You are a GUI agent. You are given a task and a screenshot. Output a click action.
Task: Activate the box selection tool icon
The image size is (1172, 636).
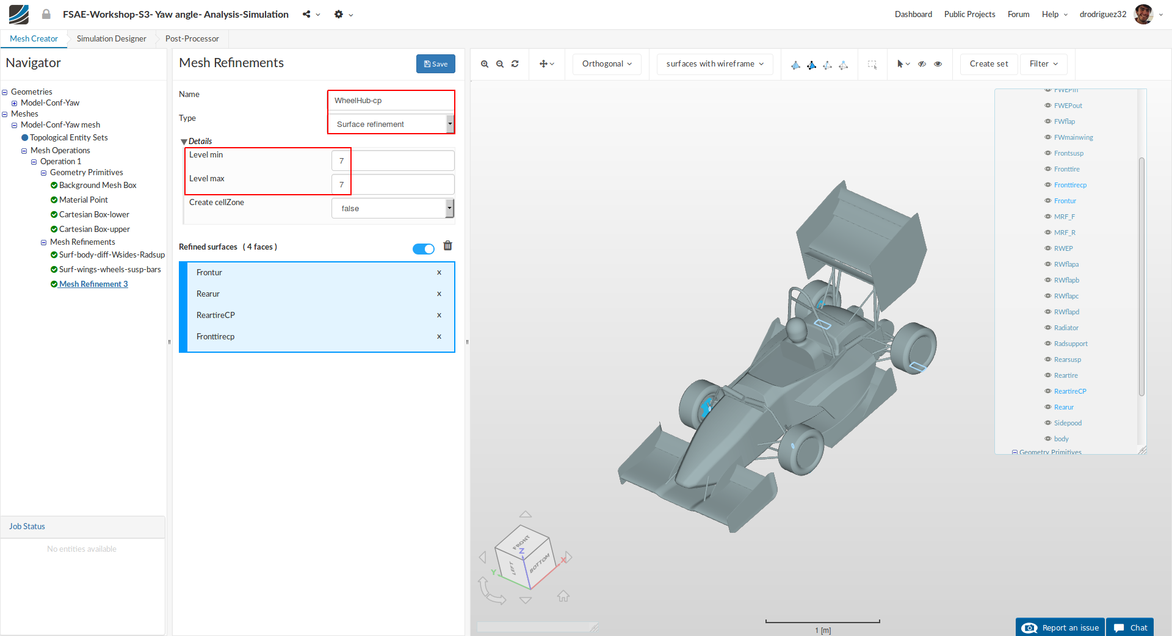pos(872,64)
